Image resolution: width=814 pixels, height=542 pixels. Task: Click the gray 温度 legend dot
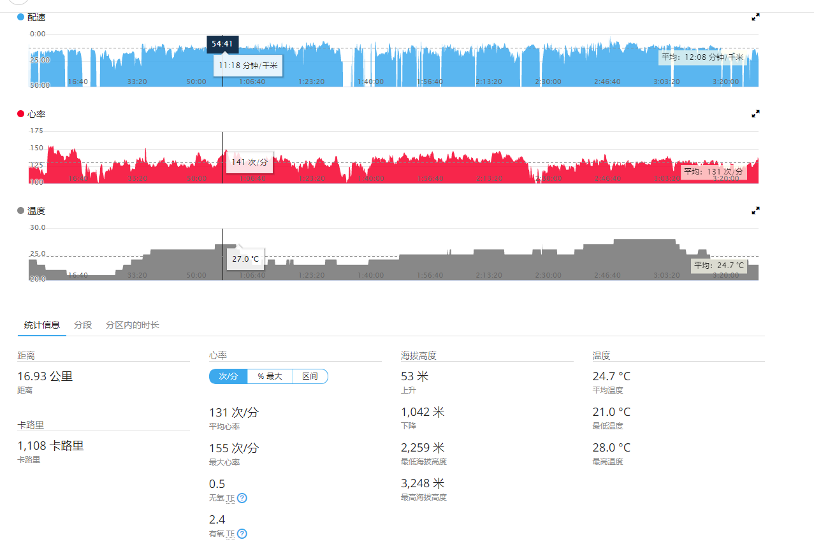tap(20, 211)
